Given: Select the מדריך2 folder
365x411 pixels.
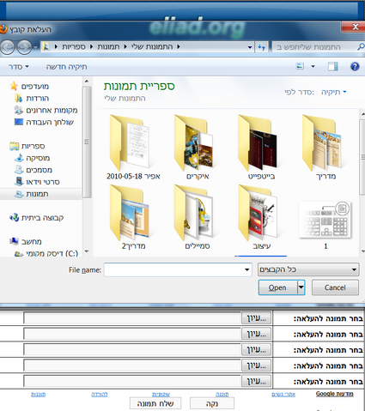Looking at the screenshot, I should click(133, 217).
